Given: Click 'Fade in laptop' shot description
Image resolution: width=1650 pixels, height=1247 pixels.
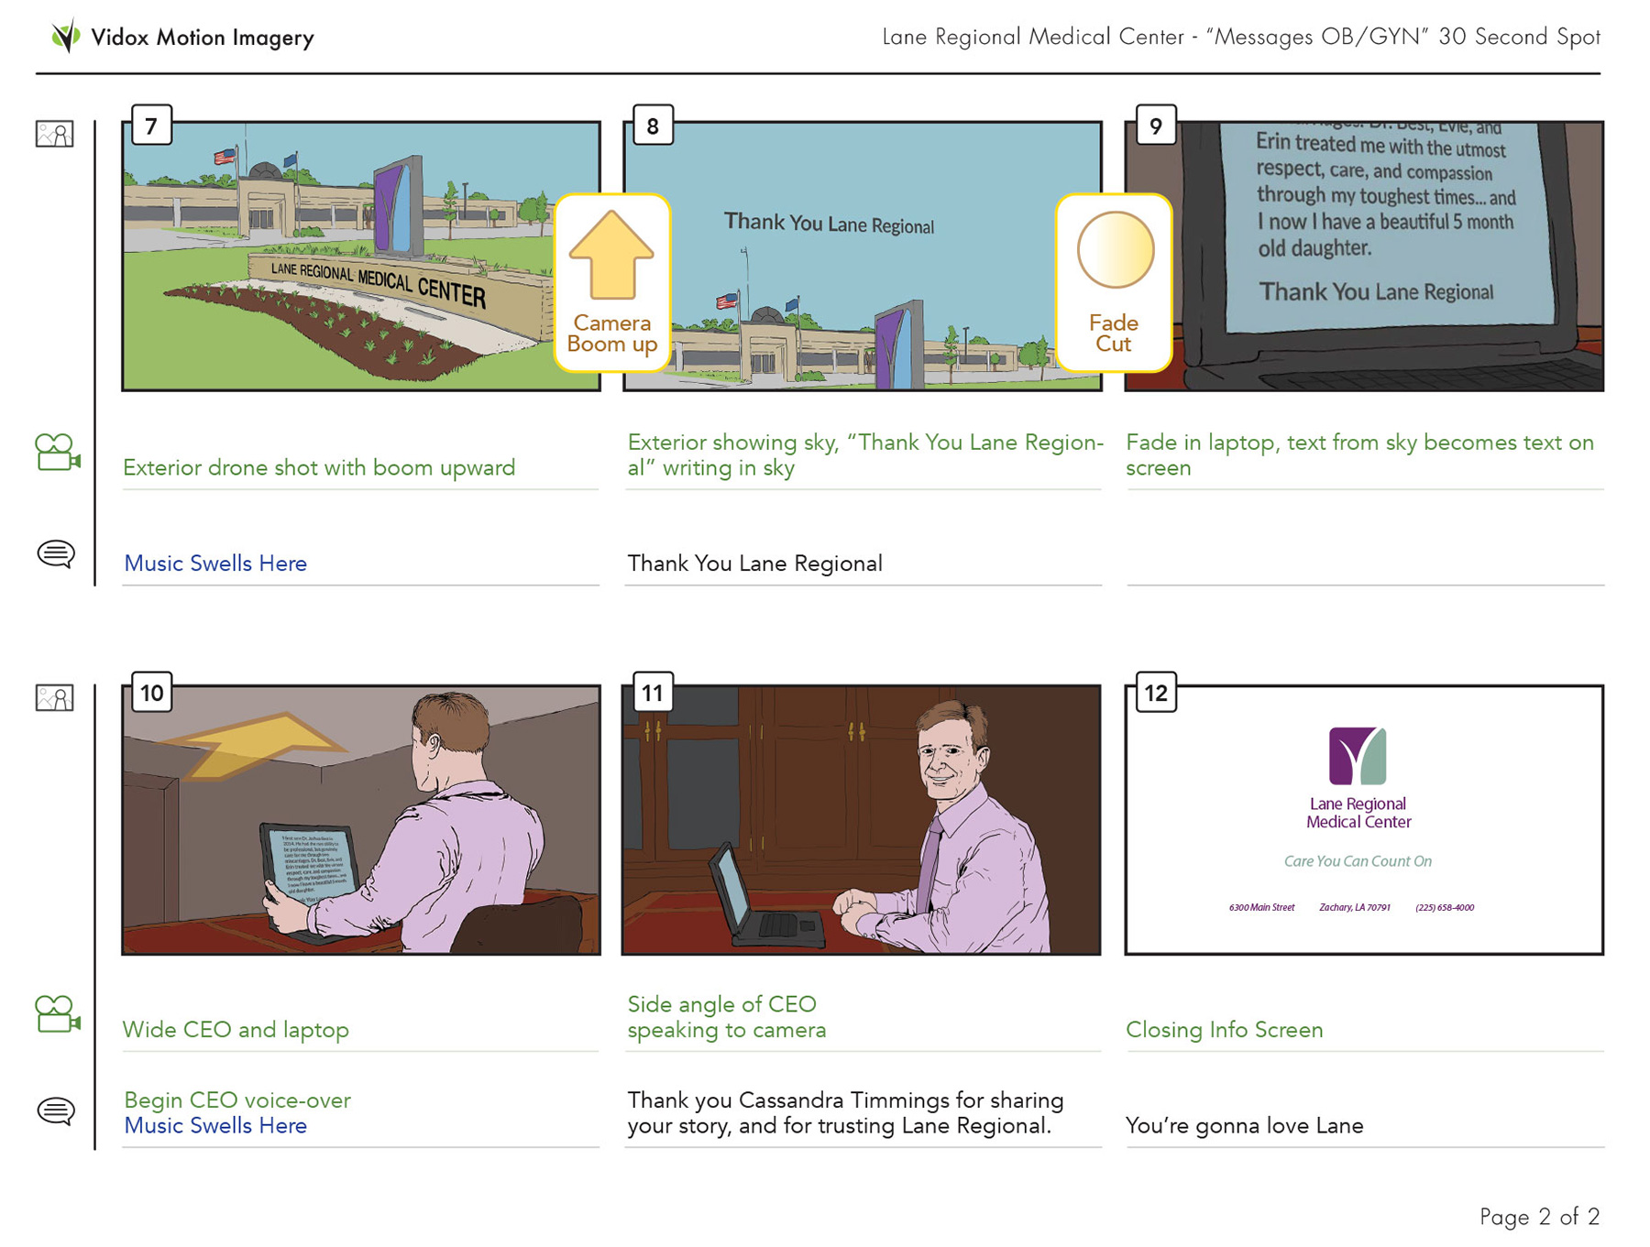Looking at the screenshot, I should click(1359, 454).
